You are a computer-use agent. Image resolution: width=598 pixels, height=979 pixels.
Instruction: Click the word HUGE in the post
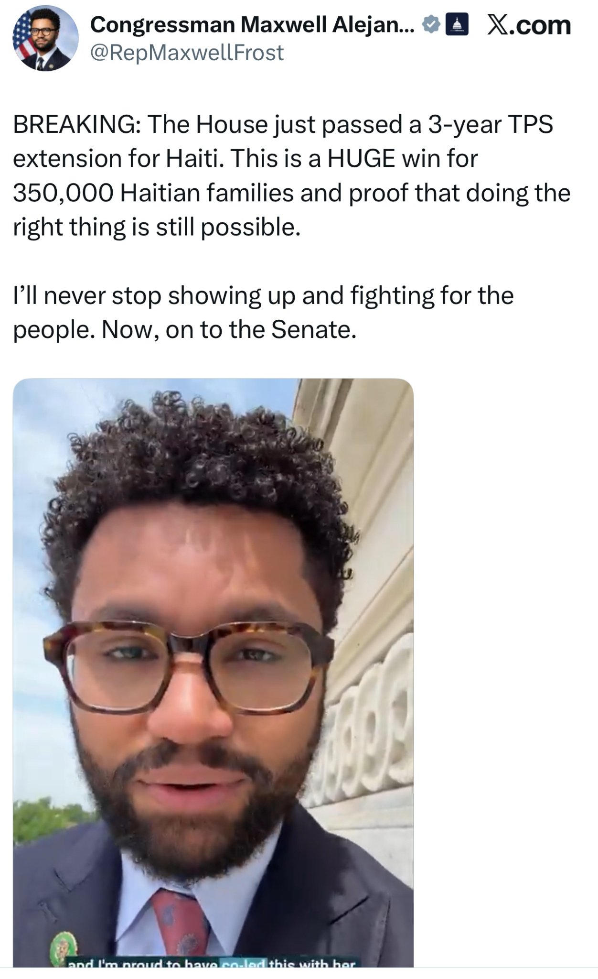[x=361, y=159]
